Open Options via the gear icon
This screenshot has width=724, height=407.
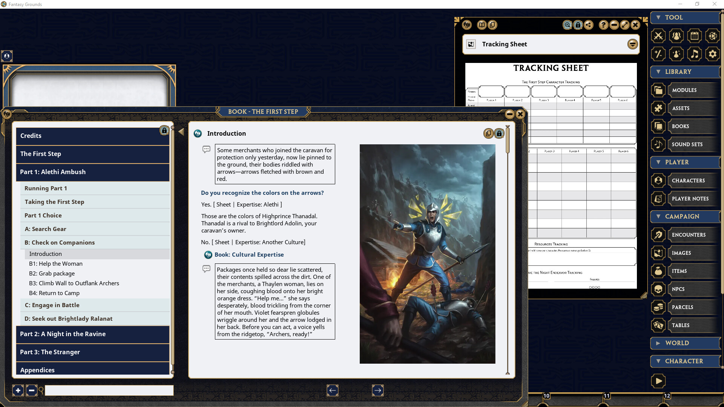pyautogui.click(x=713, y=54)
